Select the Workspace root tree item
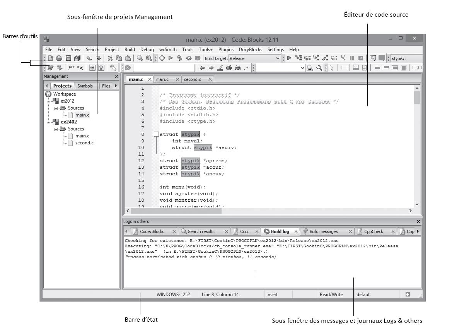 [x=65, y=94]
